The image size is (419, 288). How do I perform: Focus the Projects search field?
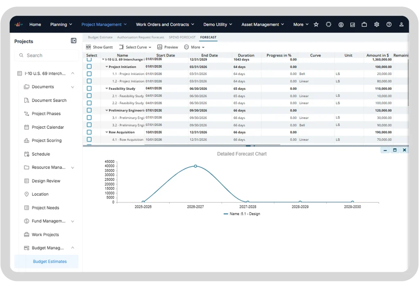[x=47, y=56]
